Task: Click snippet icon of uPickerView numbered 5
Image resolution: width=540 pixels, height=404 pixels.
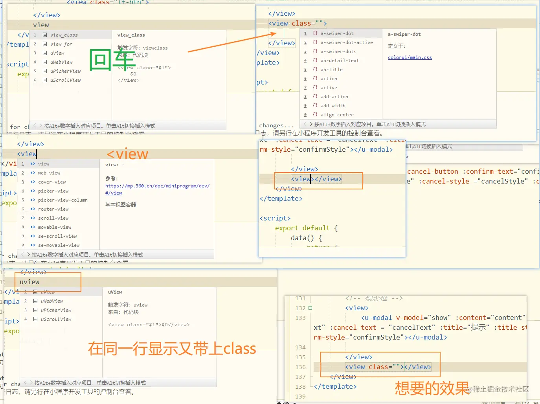Action: 45,71
